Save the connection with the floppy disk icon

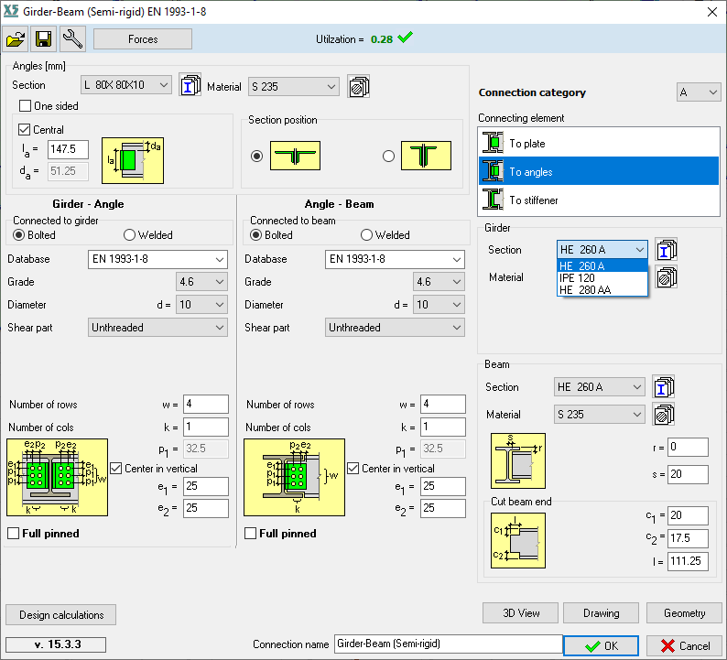pyautogui.click(x=44, y=39)
